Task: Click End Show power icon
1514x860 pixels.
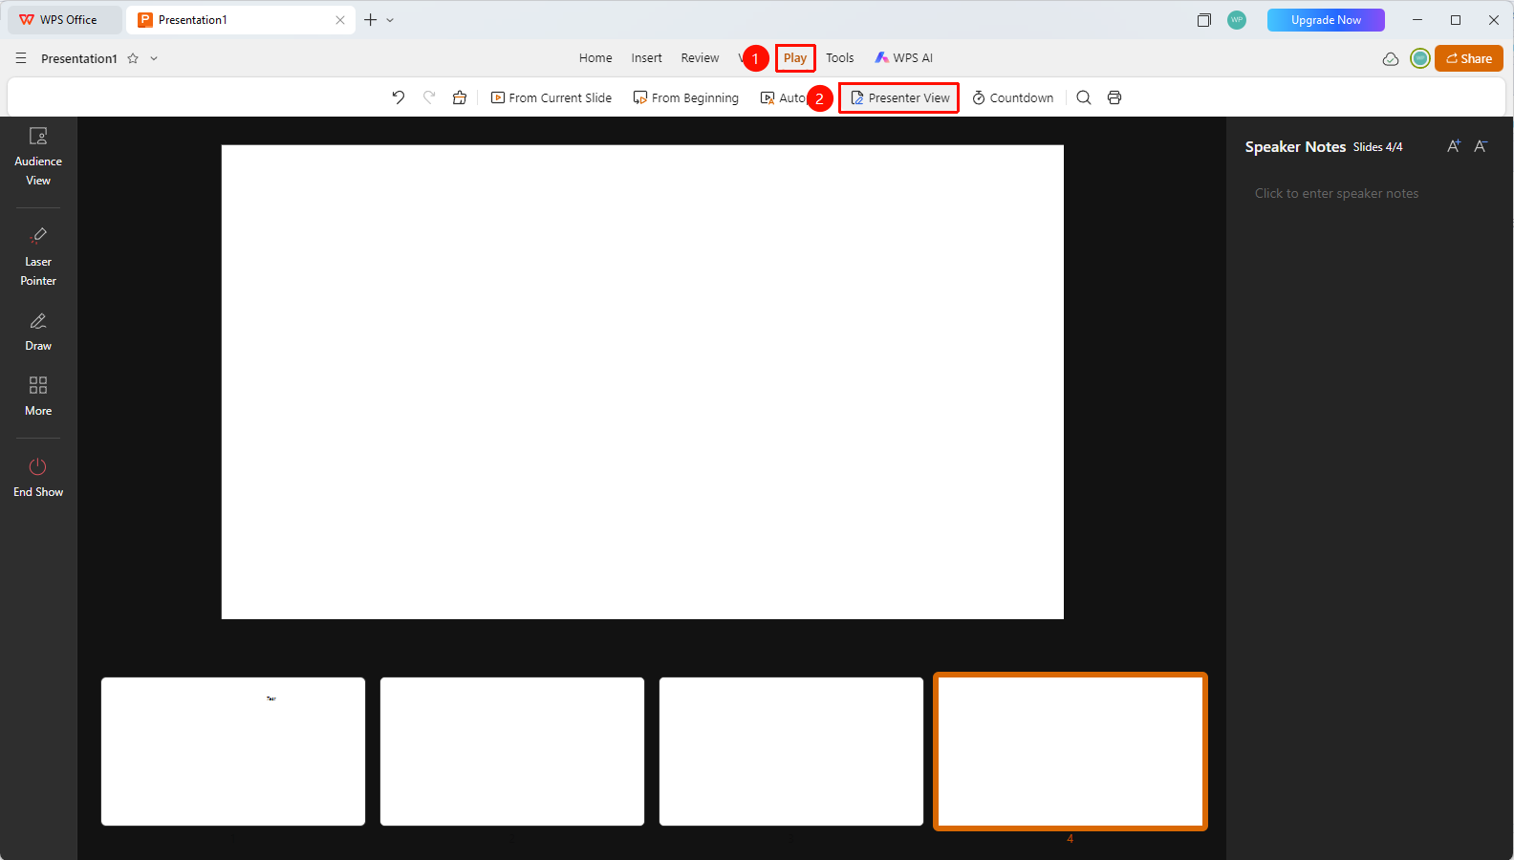Action: [x=38, y=478]
